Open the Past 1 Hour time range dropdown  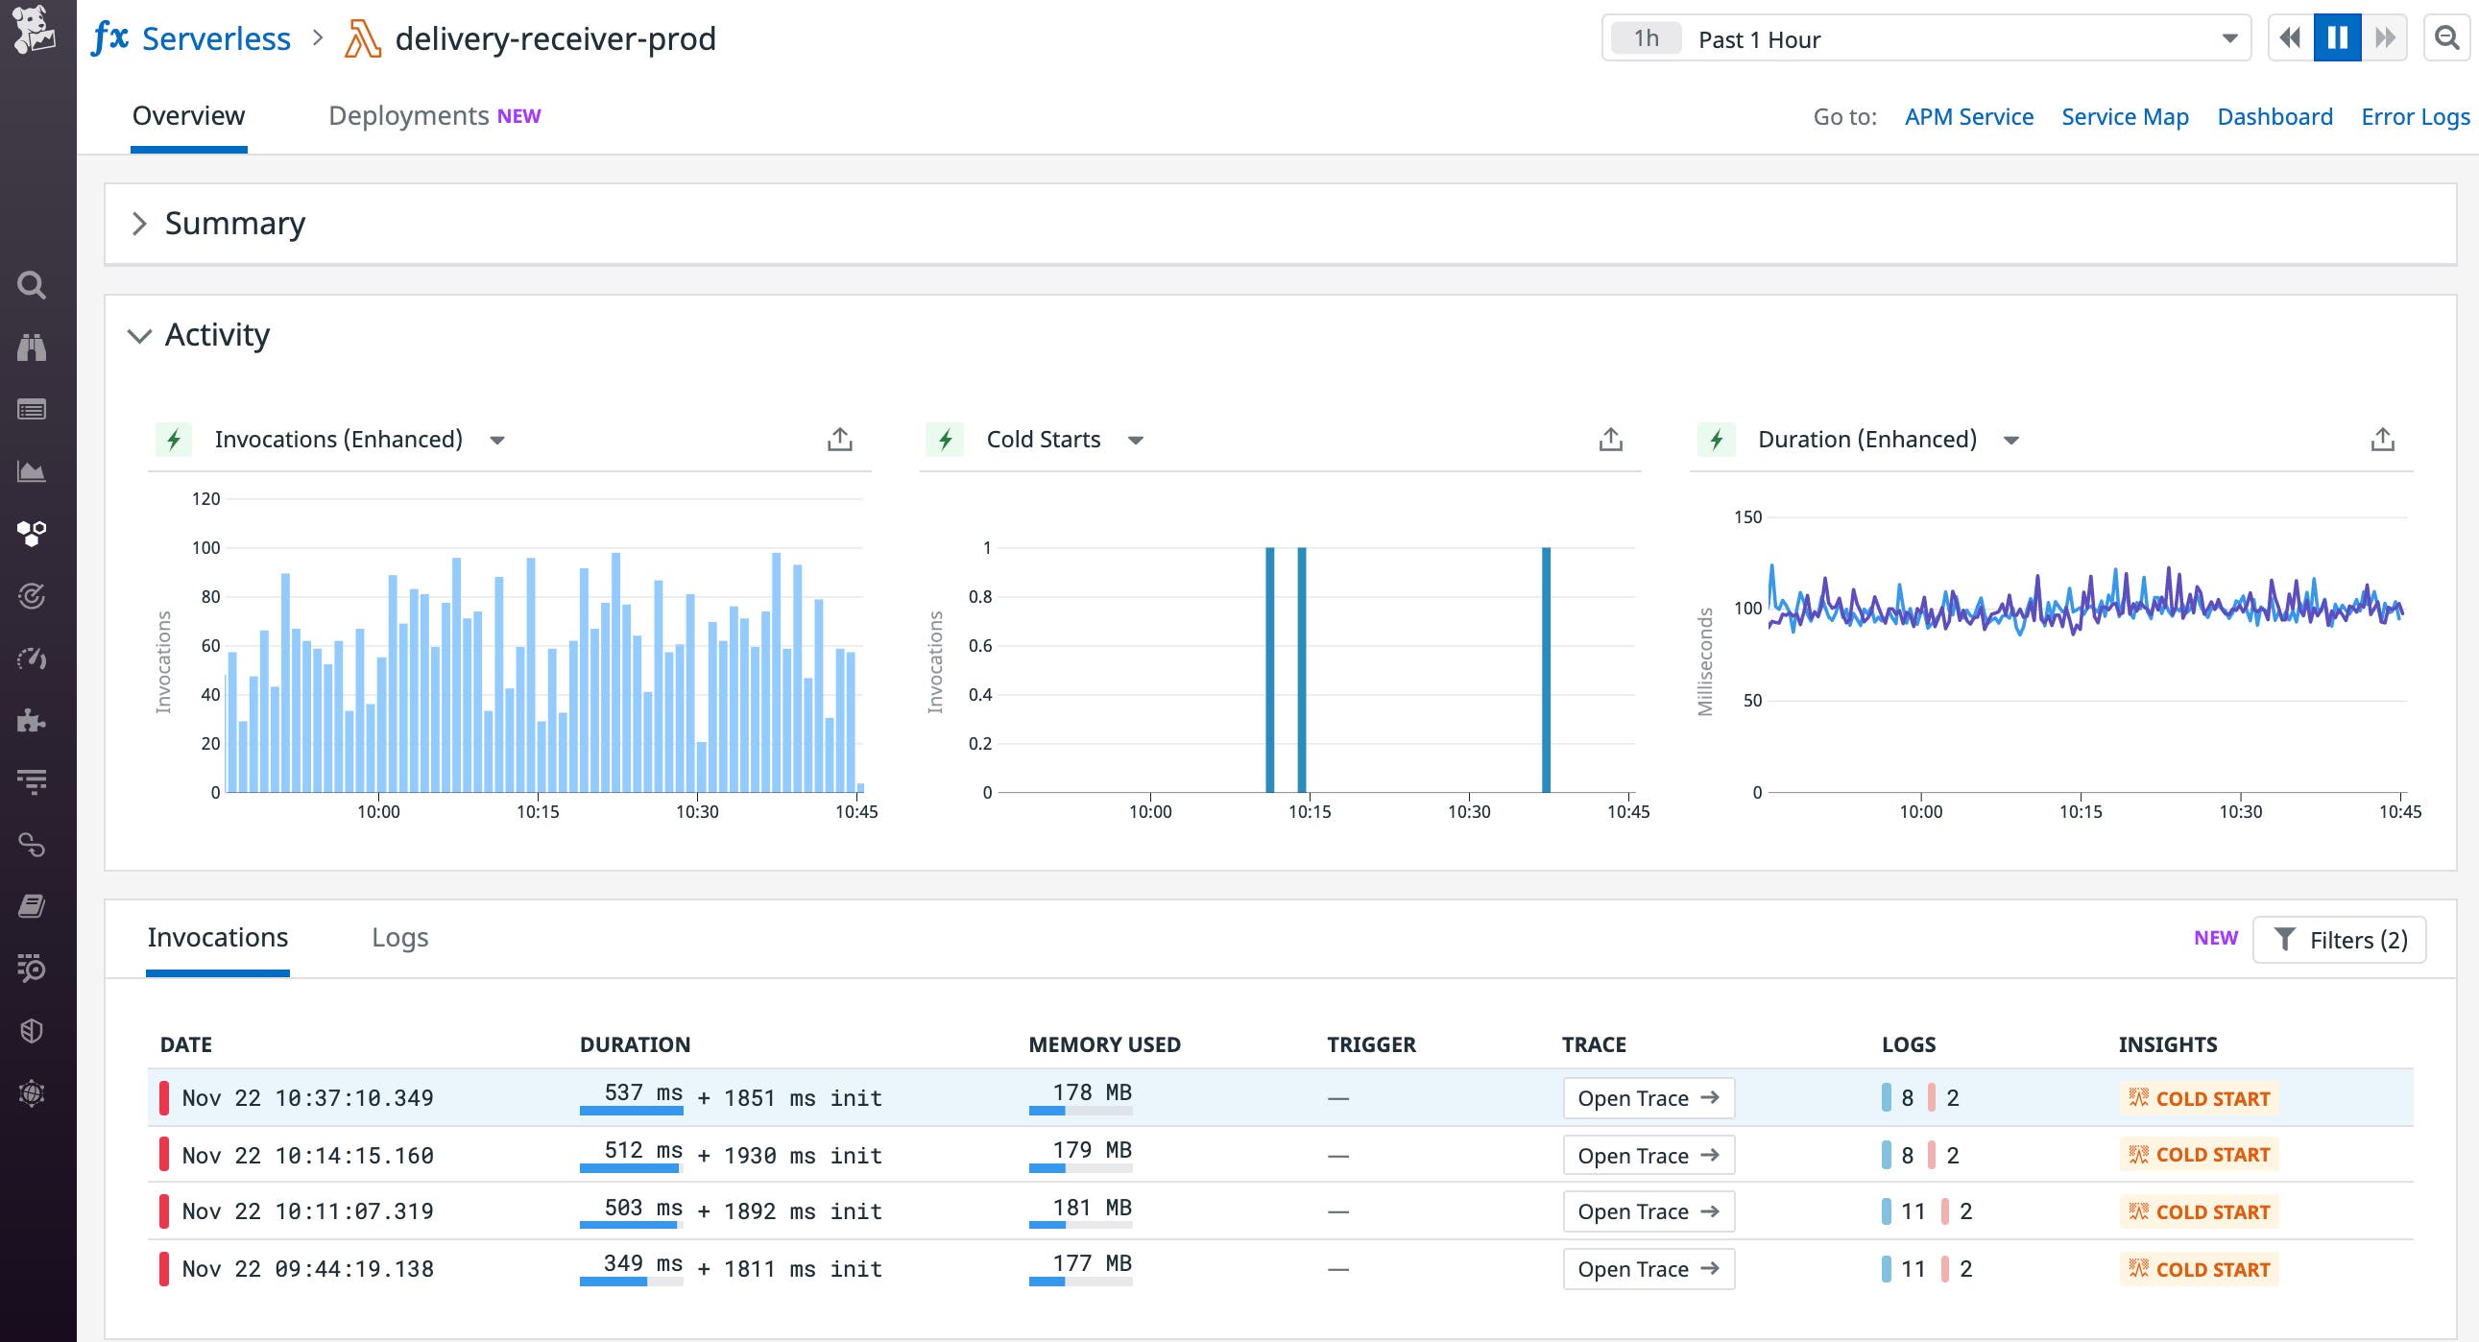(2228, 38)
